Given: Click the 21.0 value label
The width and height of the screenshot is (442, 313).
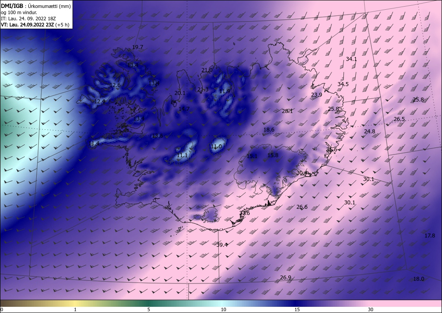Looking at the screenshot, I should tap(207, 70).
